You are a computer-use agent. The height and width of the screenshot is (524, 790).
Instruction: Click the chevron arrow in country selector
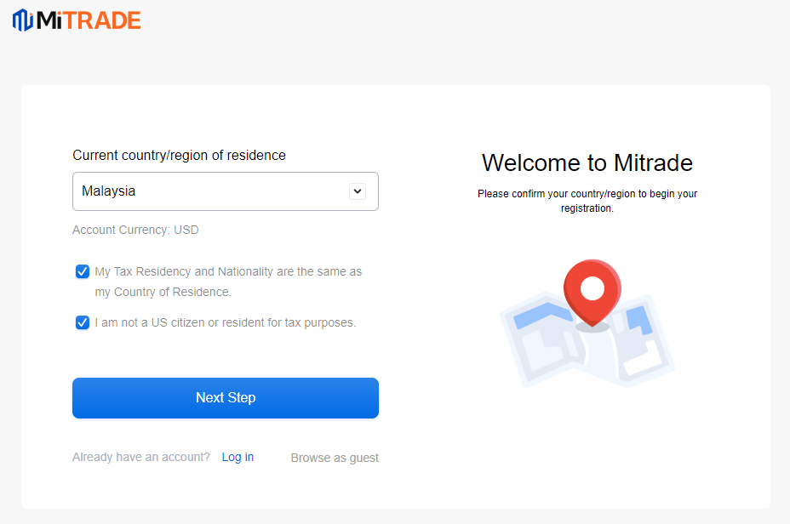coord(358,191)
